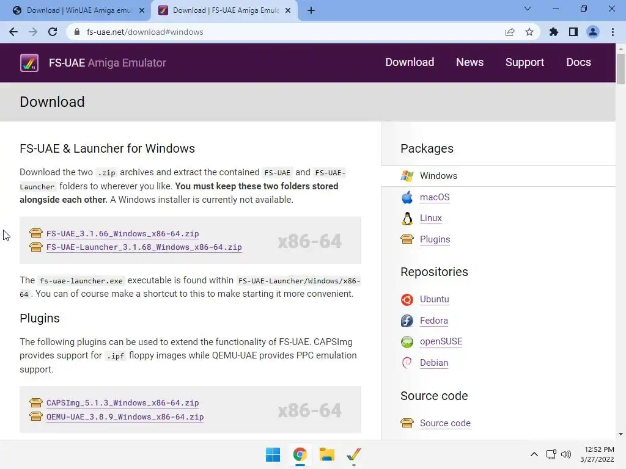Select Windows in Packages sidebar
The height and width of the screenshot is (469, 626).
click(x=498, y=176)
